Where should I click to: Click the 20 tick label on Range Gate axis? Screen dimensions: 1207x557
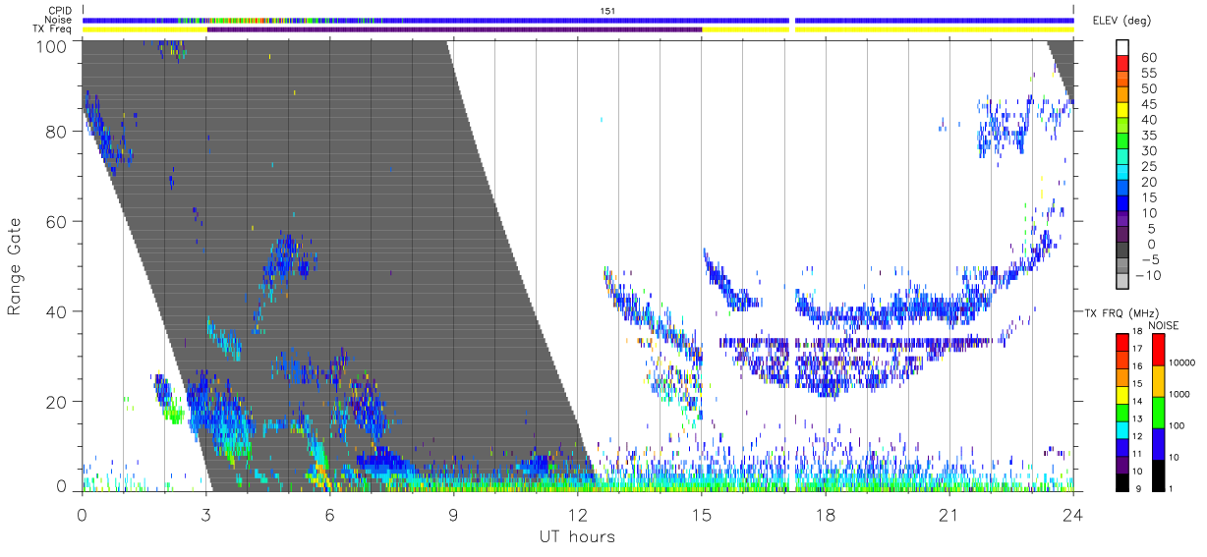56,400
